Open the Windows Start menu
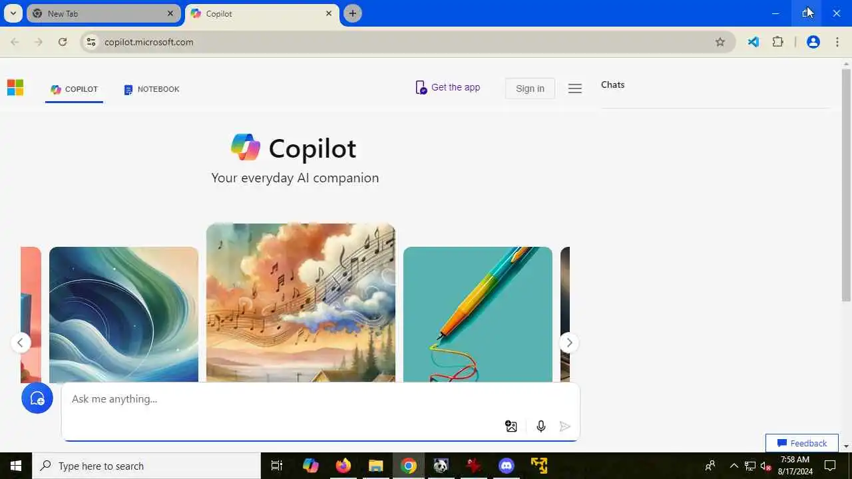Screen dimensions: 852x479 [16, 466]
